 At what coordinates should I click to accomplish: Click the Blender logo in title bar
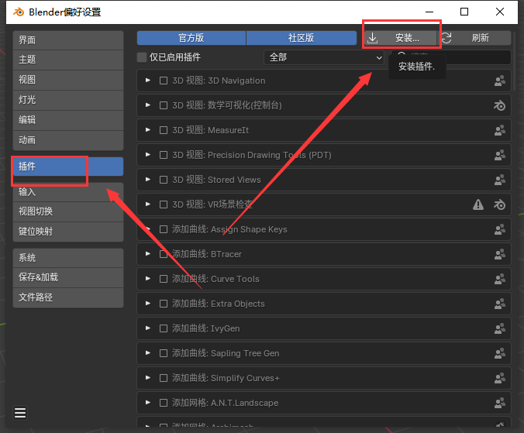pos(19,12)
